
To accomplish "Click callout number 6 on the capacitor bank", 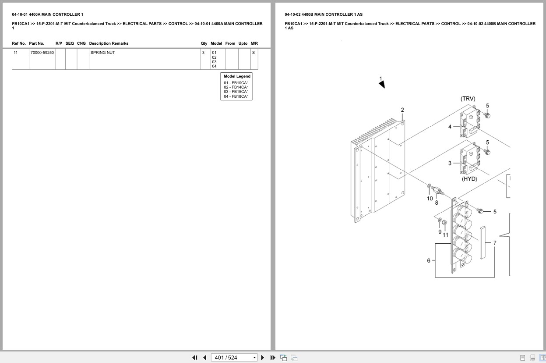I will coord(429,260).
